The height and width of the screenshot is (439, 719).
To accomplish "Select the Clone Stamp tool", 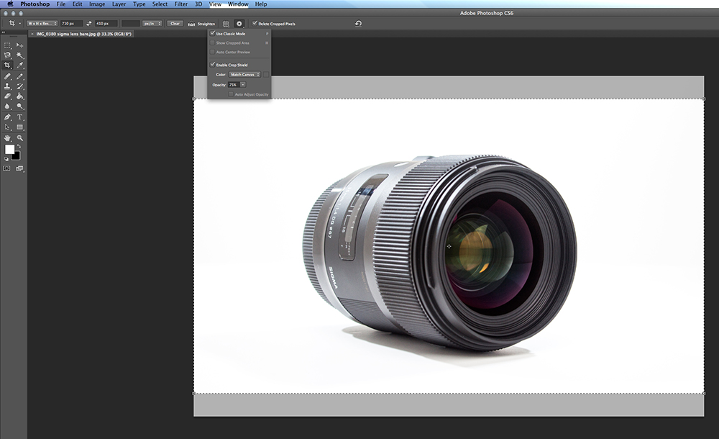I will pyautogui.click(x=8, y=86).
